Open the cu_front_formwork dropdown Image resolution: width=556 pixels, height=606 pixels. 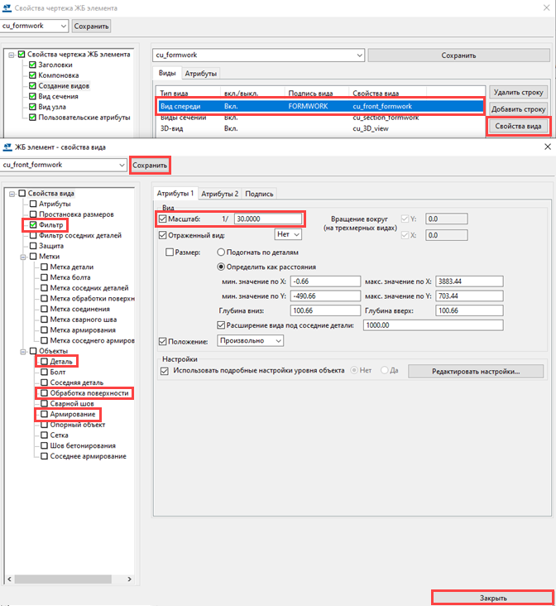pos(122,165)
